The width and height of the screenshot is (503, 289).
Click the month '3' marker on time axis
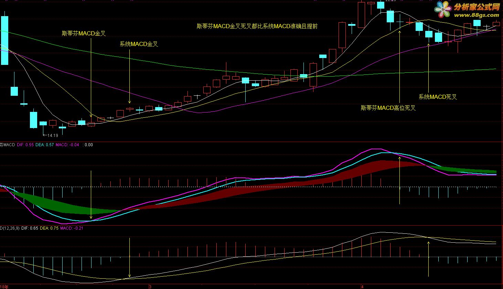click(150, 287)
